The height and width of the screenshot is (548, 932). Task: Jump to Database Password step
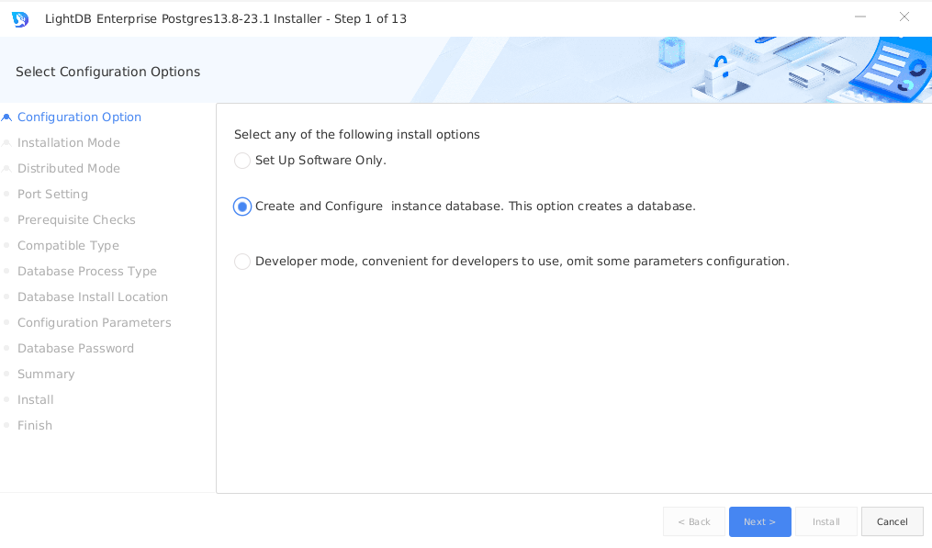tap(75, 349)
